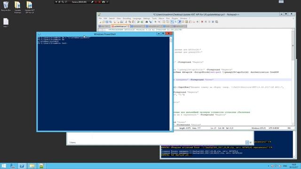Click the UTF-8-BOM encoding in status bar
The width and height of the screenshot is (301, 169).
(274, 128)
